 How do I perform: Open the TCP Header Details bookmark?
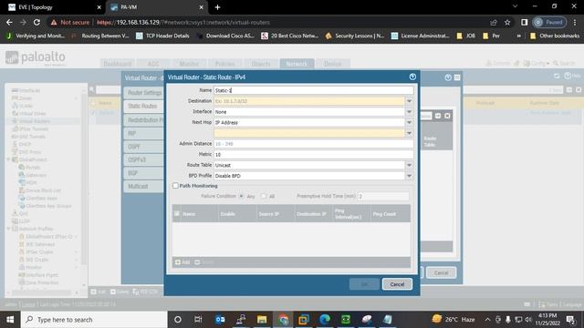click(162, 36)
